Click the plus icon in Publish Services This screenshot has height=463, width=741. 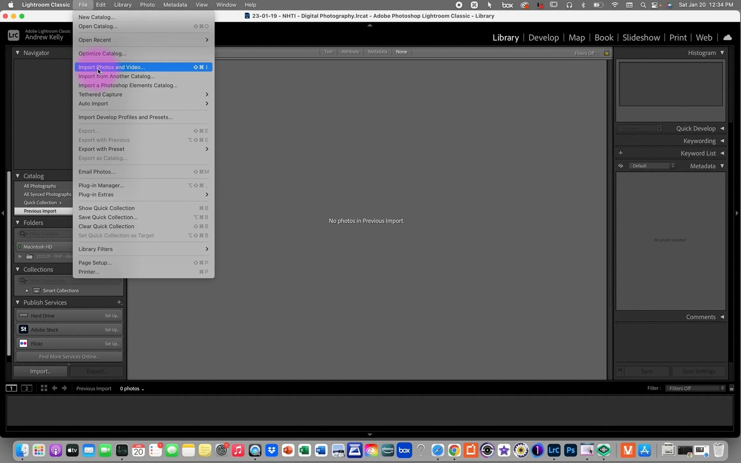(119, 302)
